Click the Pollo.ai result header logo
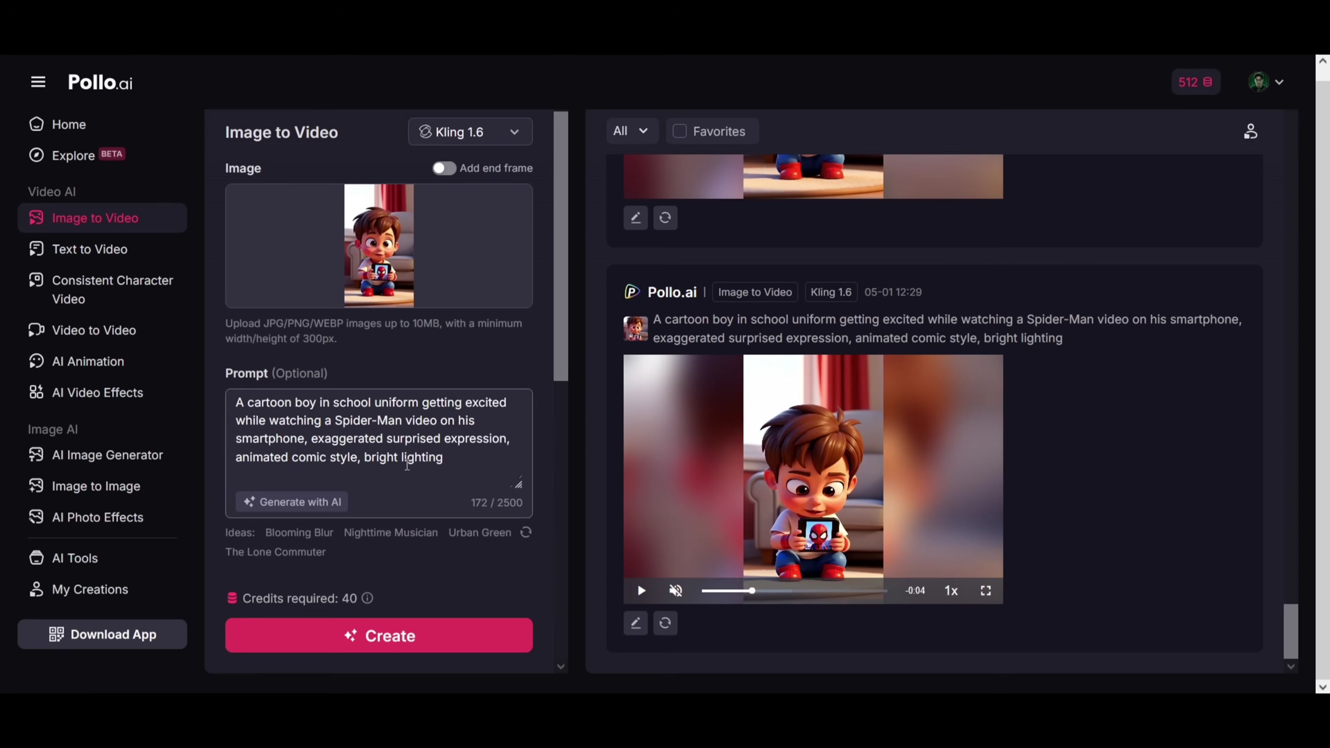 tap(661, 292)
